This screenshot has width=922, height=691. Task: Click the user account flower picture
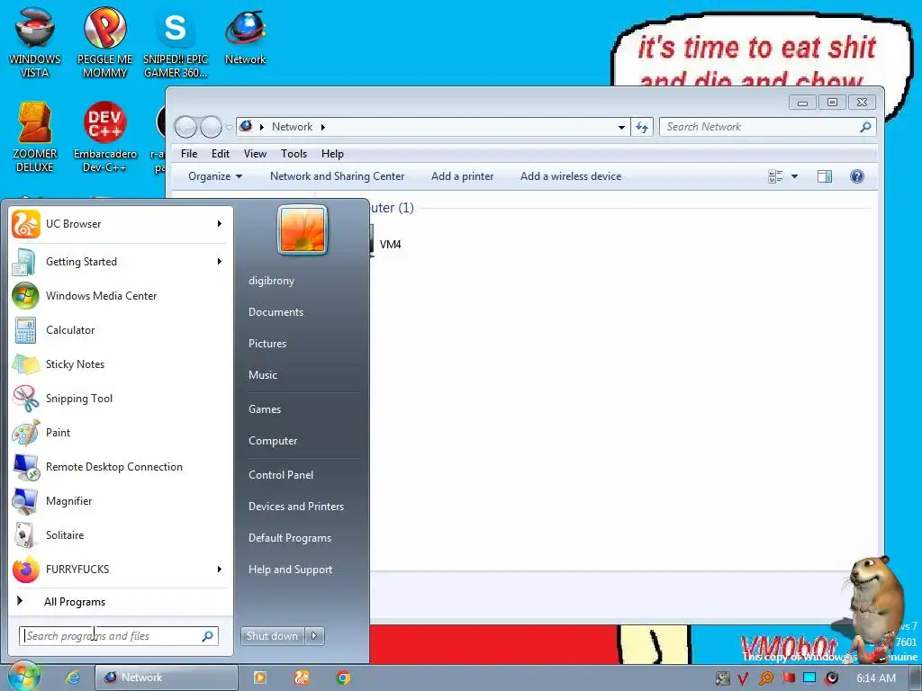click(x=303, y=229)
